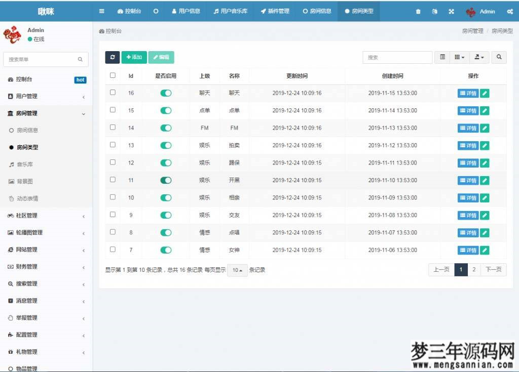Click the search magnifier icon above the table
The width and height of the screenshot is (519, 372).
tap(499, 57)
